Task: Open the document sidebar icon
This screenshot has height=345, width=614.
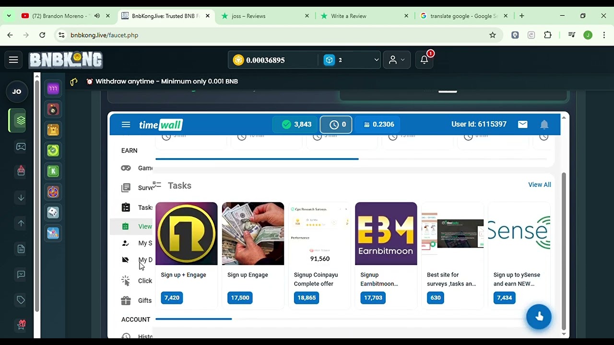Action: (x=21, y=249)
